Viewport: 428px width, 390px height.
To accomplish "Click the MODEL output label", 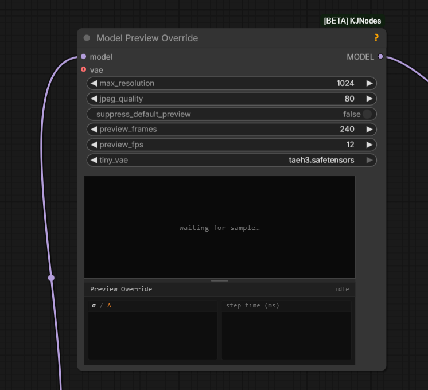I will (x=360, y=57).
